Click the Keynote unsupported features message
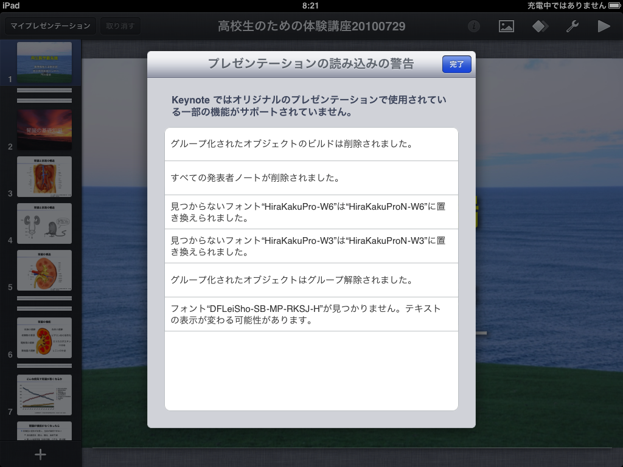This screenshot has height=467, width=623. pyautogui.click(x=309, y=106)
